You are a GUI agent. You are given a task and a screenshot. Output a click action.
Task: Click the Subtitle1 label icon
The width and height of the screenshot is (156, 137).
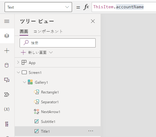coord(36,121)
